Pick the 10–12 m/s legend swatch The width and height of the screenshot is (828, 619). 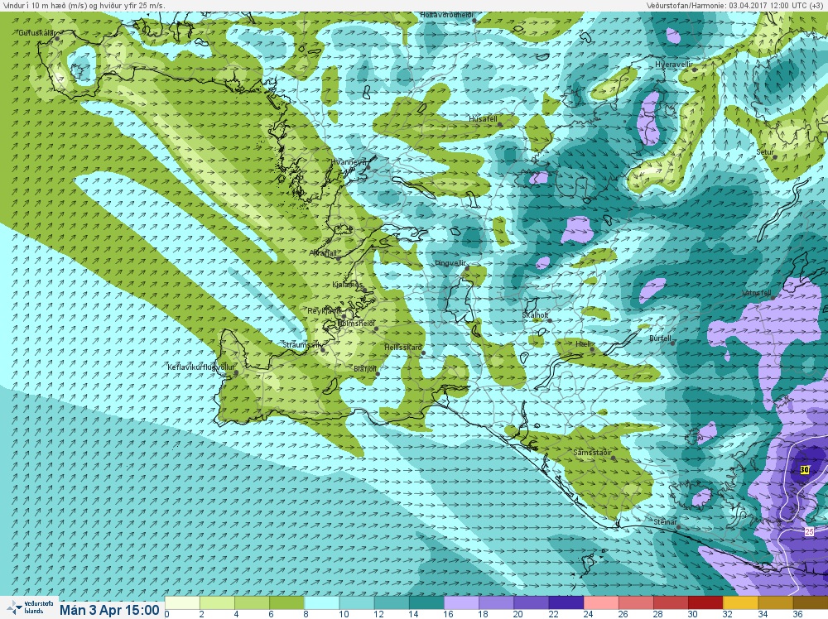pos(357,602)
